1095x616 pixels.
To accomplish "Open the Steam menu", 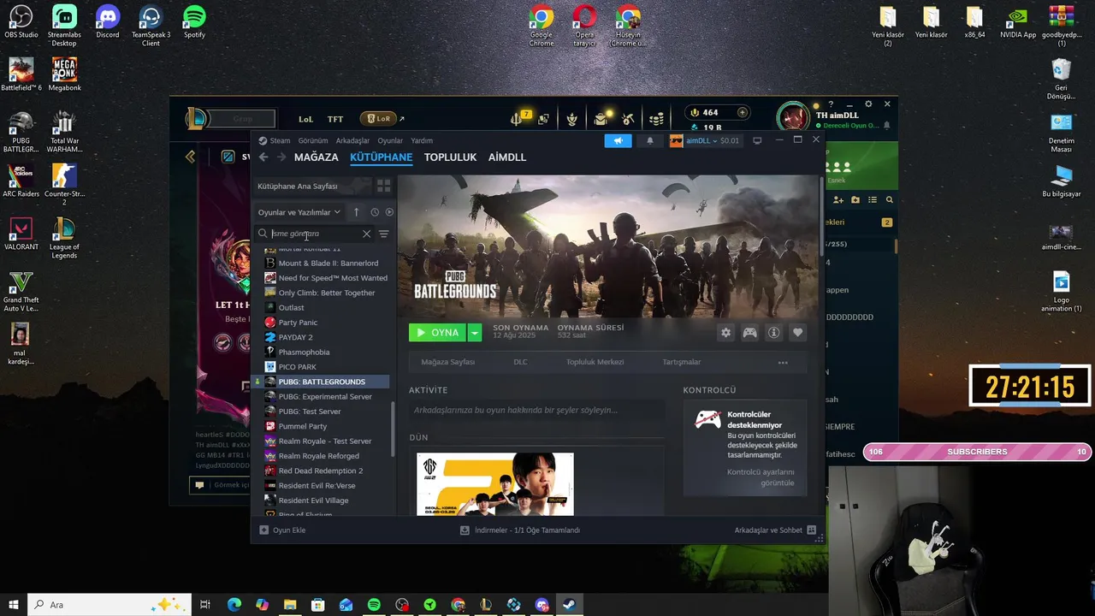I will (275, 140).
